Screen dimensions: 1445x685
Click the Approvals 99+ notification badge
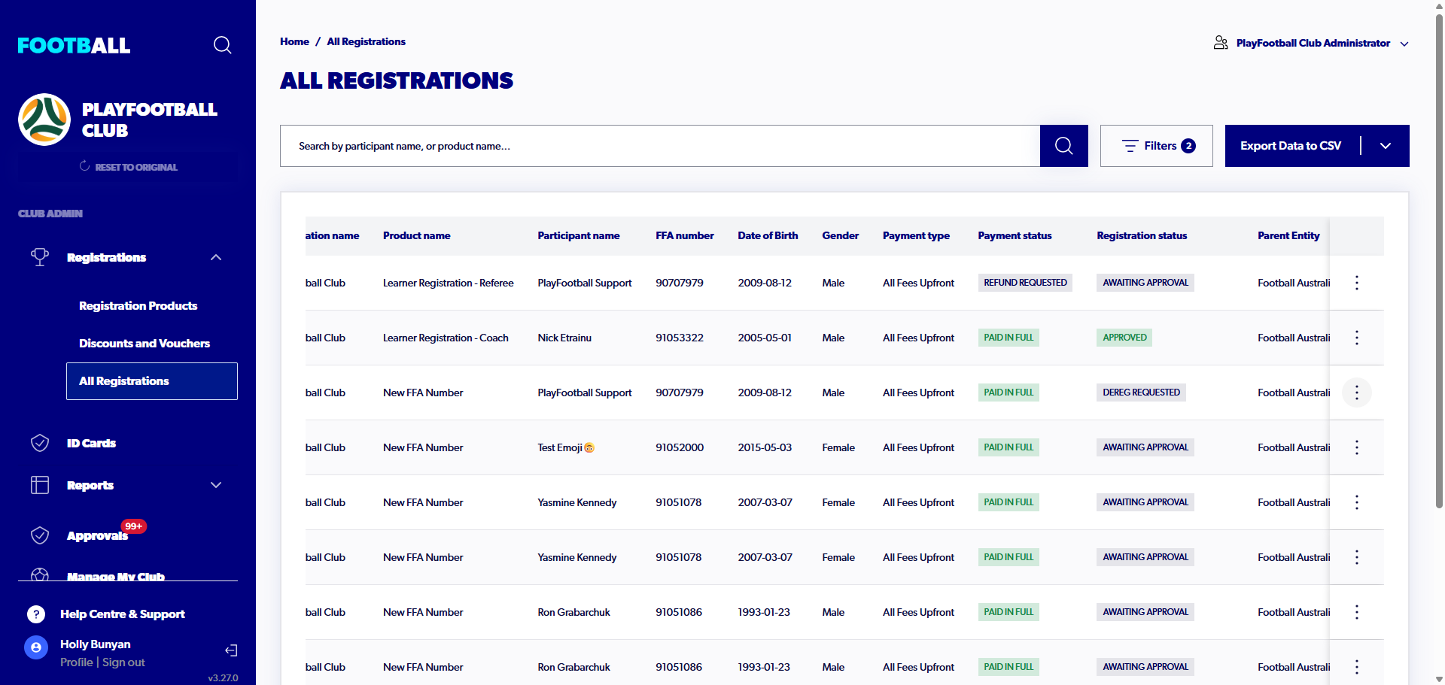tap(134, 526)
